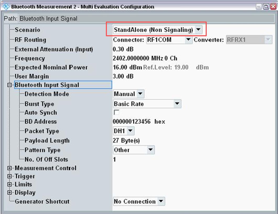
Task: Click the 27 Byte(s) payload length value
Action: (x=126, y=141)
